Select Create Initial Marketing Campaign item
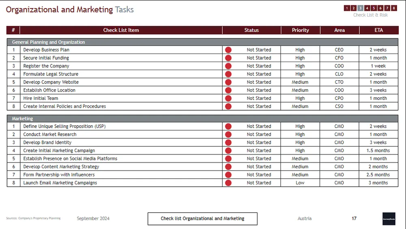 coord(59,150)
